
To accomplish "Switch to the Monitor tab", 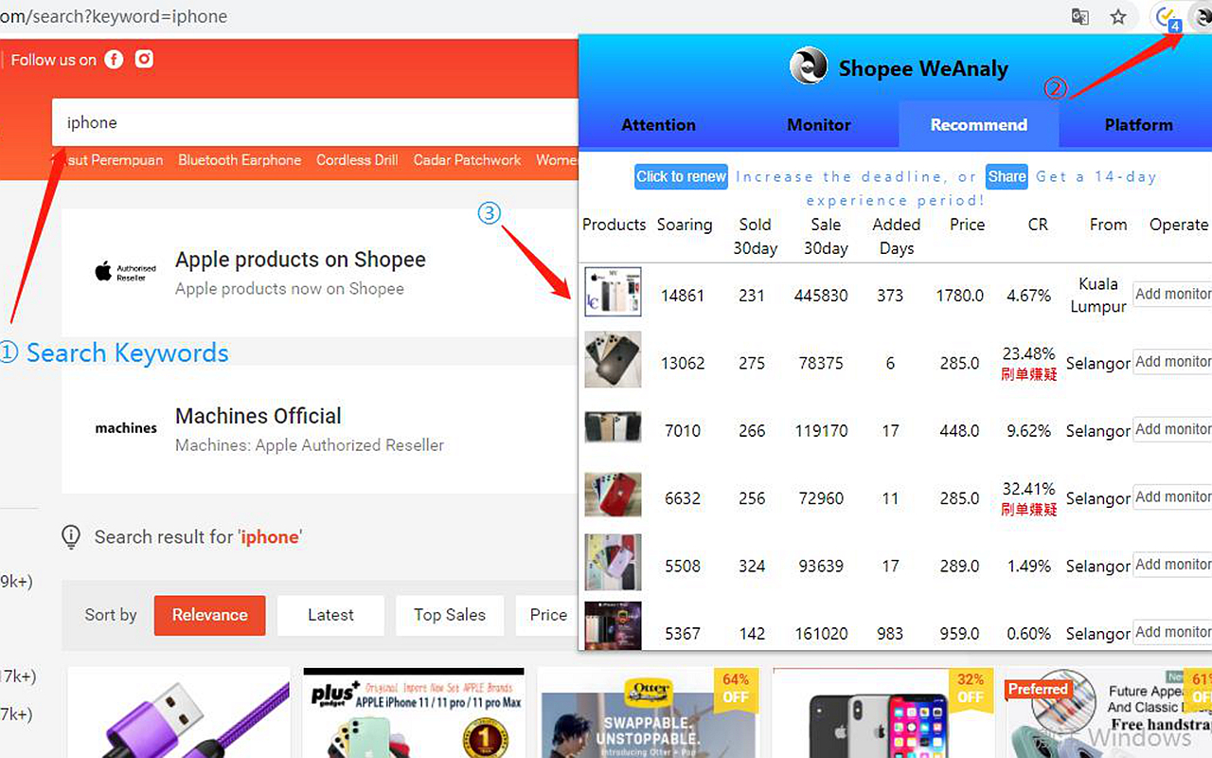I will point(819,125).
